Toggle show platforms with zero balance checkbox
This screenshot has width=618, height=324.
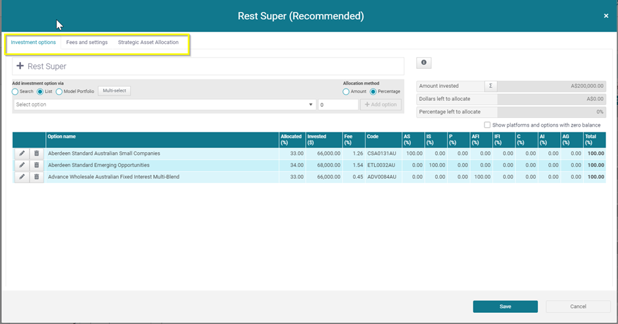(487, 125)
